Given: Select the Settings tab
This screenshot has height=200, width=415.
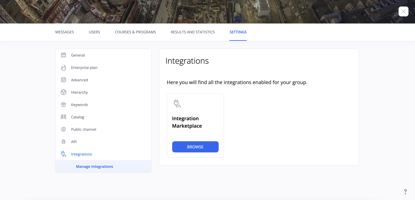Looking at the screenshot, I should click(238, 32).
